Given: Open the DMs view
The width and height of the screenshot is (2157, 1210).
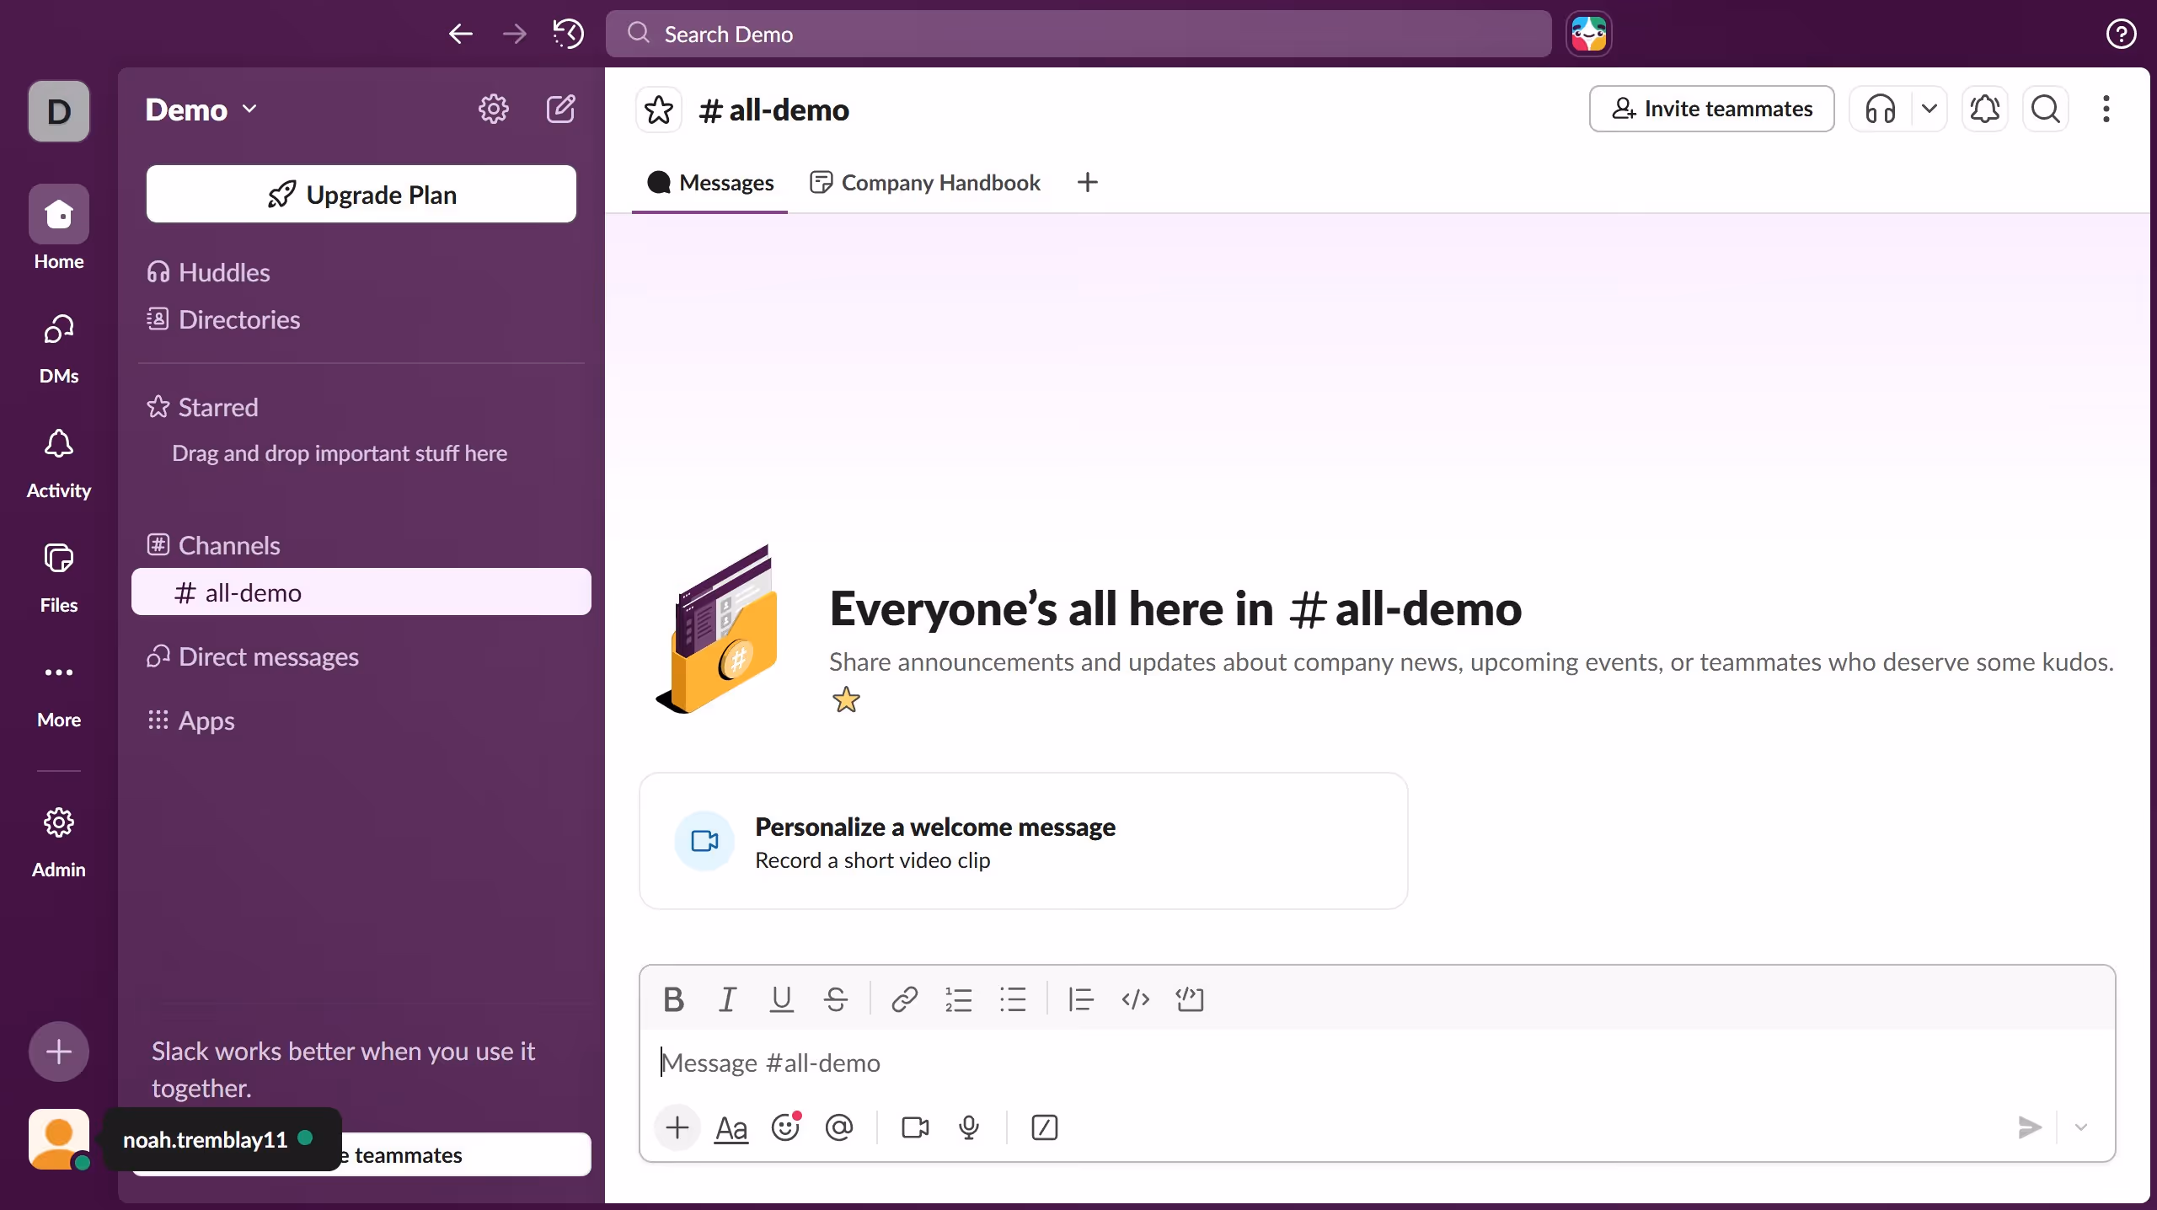Looking at the screenshot, I should (x=59, y=349).
